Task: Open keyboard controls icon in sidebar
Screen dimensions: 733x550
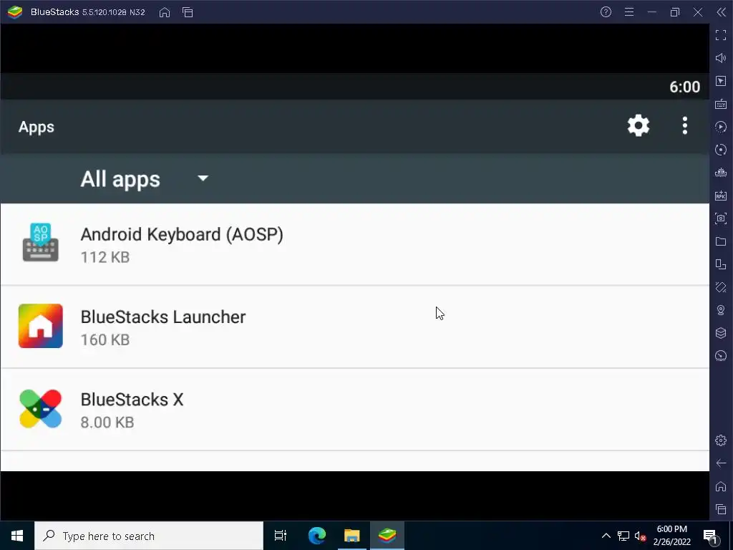Action: pyautogui.click(x=721, y=104)
